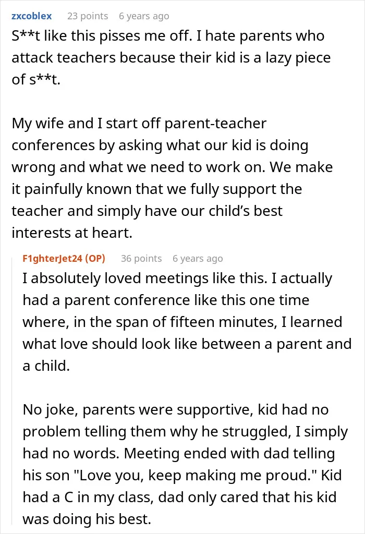Screen dimensions: 365x534
Task: Click quote "Love you, keep making me proud."
Action: (x=199, y=475)
